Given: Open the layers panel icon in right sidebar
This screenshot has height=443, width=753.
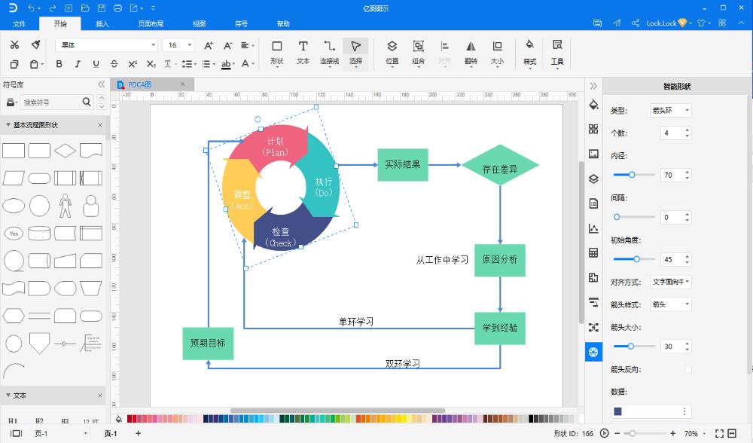Looking at the screenshot, I should point(593,179).
